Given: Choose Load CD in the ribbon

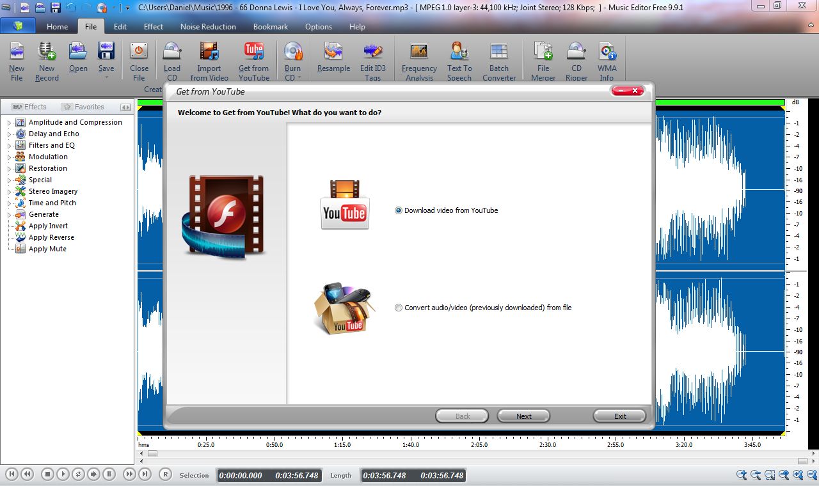Looking at the screenshot, I should pos(172,61).
